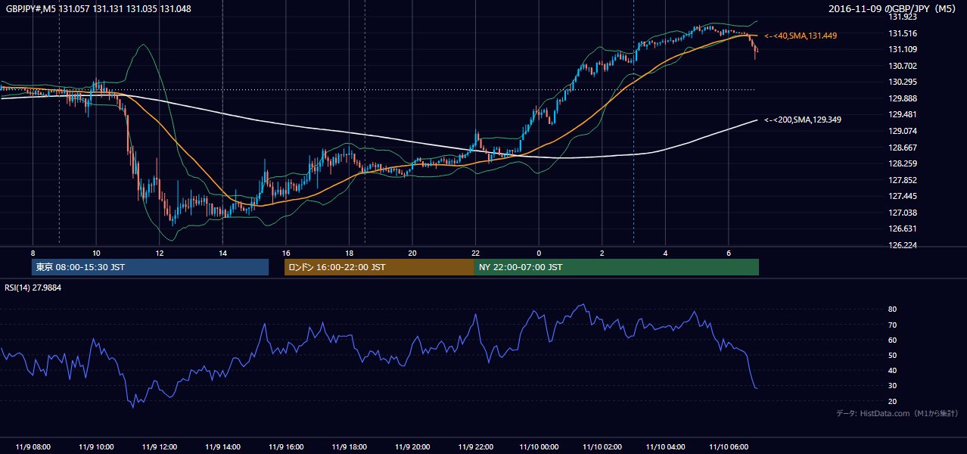Click price level 126.224 on the axis

coord(903,245)
